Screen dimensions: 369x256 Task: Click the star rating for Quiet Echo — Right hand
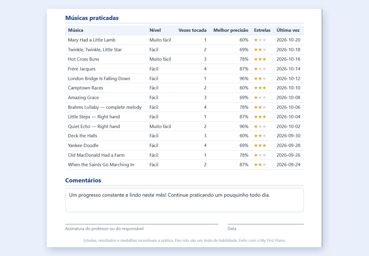[x=260, y=127]
